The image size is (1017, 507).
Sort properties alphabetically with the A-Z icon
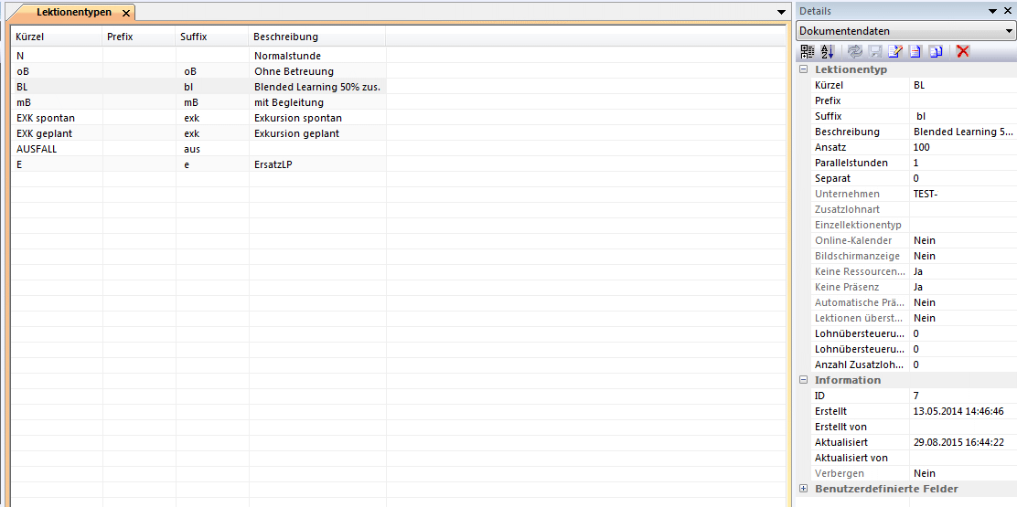coord(827,51)
